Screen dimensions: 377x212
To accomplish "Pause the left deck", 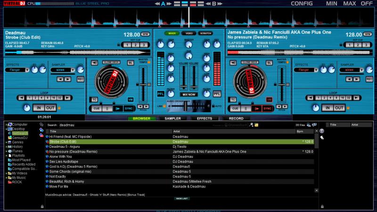I will coord(107,109).
